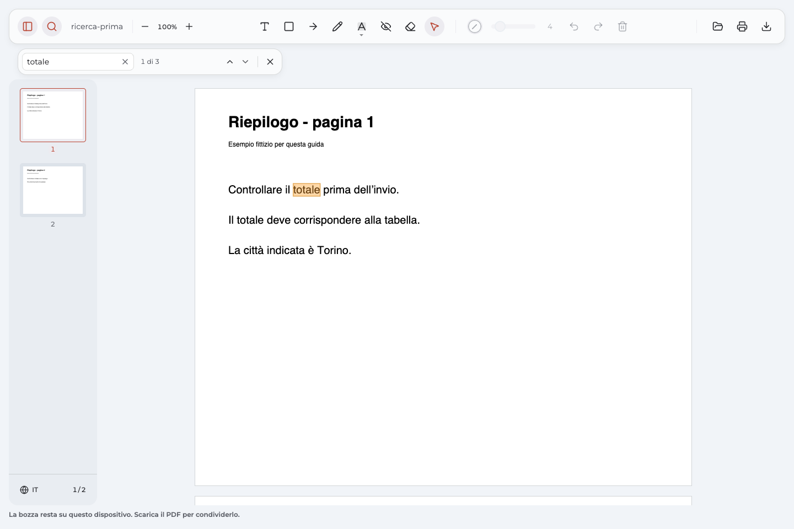The image size is (794, 529).
Task: Close the search bar
Action: (270, 62)
